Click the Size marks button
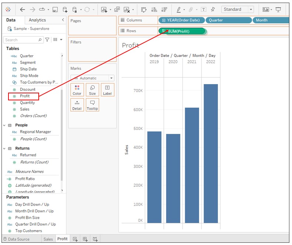This screenshot has height=245, width=292. pyautogui.click(x=93, y=90)
